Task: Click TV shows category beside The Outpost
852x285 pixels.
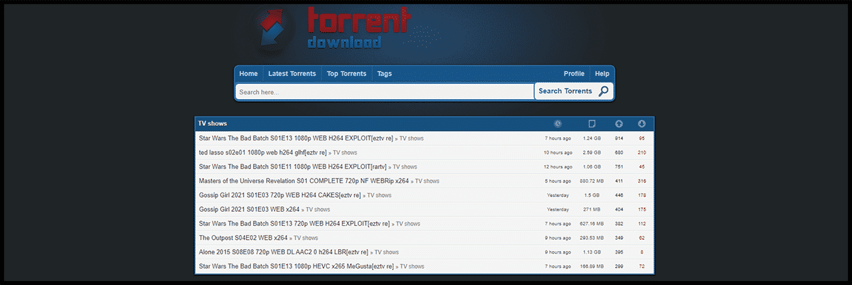Action: tap(306, 238)
